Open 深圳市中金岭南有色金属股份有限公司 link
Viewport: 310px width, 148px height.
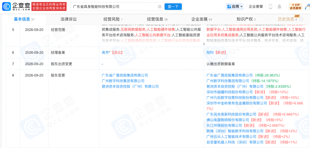point(237,103)
